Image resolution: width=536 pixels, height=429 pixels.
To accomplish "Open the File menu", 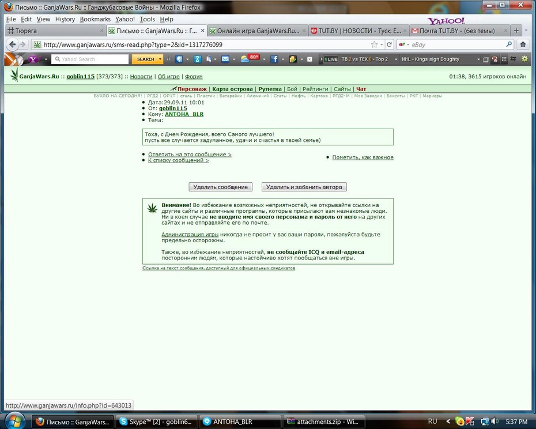I will [x=11, y=19].
